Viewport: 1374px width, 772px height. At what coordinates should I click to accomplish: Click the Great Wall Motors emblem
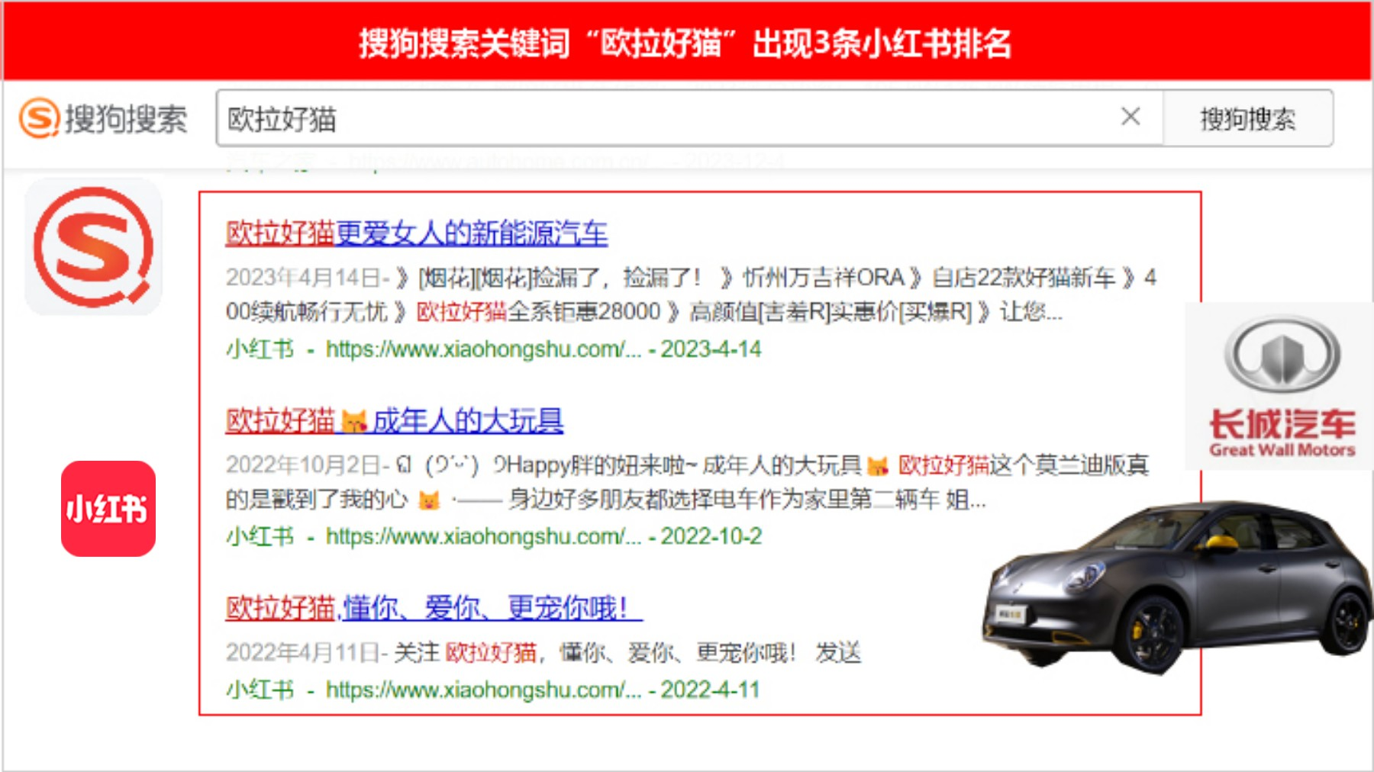[1282, 354]
